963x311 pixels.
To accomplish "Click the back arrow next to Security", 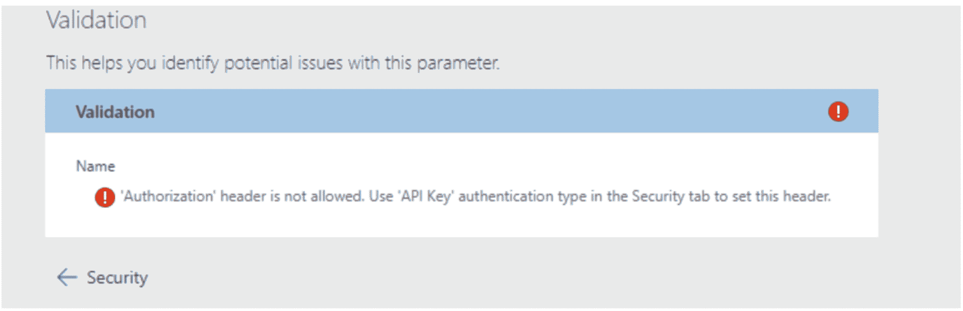I will (x=67, y=277).
